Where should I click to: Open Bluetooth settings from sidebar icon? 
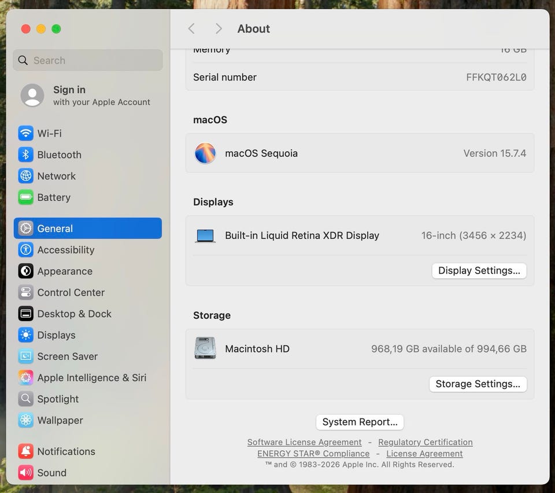pos(25,154)
